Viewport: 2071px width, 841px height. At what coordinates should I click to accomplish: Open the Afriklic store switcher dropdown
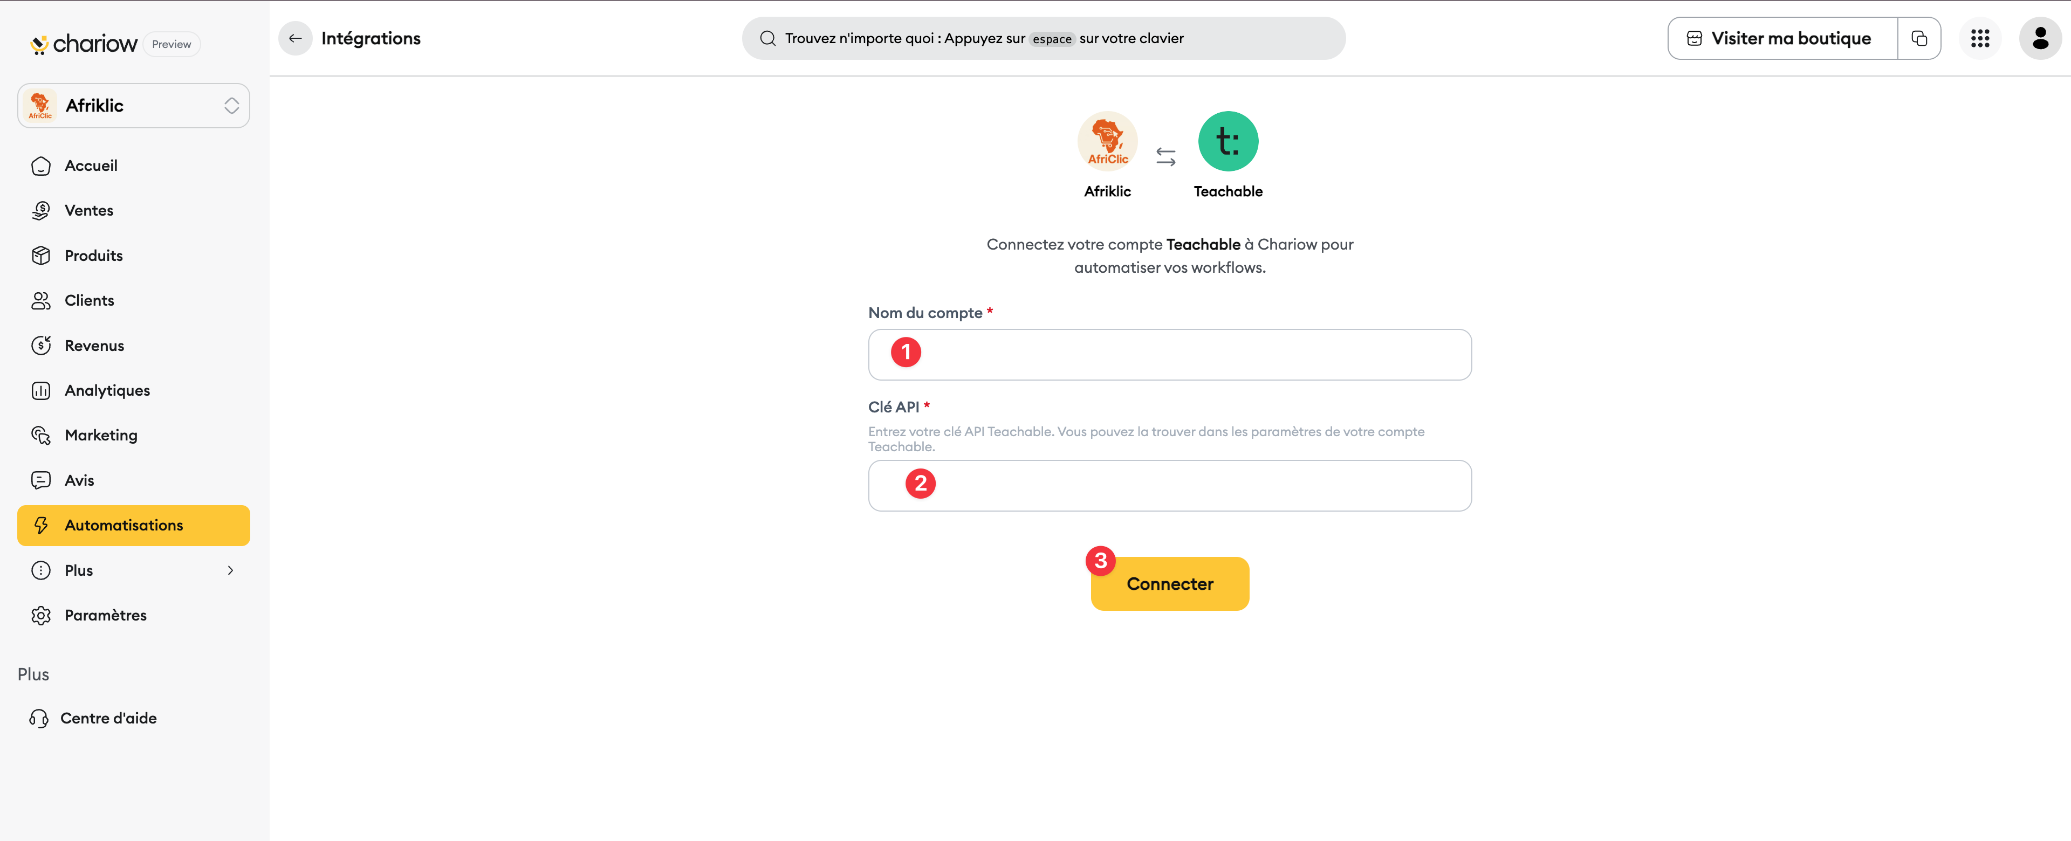pyautogui.click(x=133, y=105)
